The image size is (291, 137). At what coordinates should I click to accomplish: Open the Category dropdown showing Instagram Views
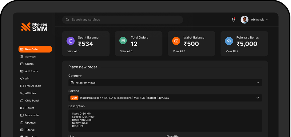165,83
